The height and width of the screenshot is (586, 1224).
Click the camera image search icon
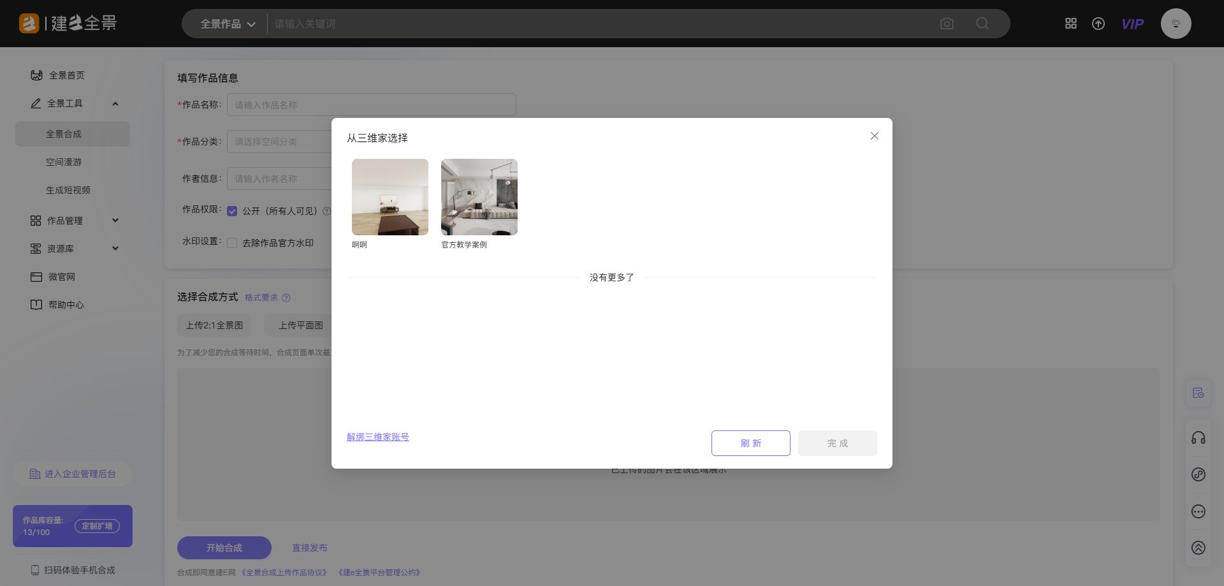pos(947,24)
